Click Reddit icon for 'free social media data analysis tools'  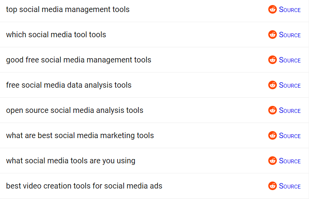[273, 85]
